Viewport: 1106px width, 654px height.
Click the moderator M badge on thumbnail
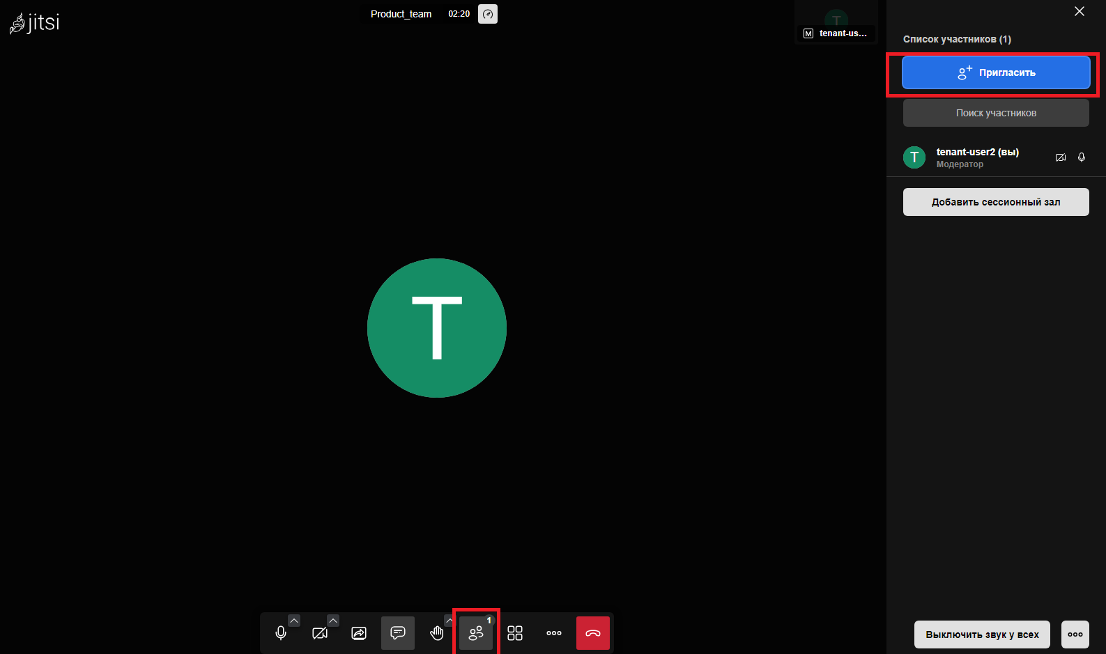pyautogui.click(x=808, y=33)
